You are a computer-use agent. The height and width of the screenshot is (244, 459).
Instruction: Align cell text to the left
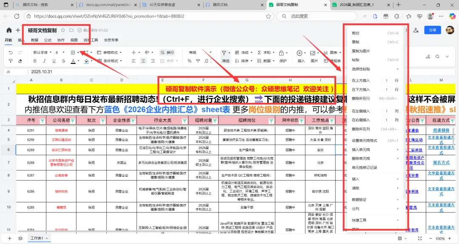tap(133, 61)
